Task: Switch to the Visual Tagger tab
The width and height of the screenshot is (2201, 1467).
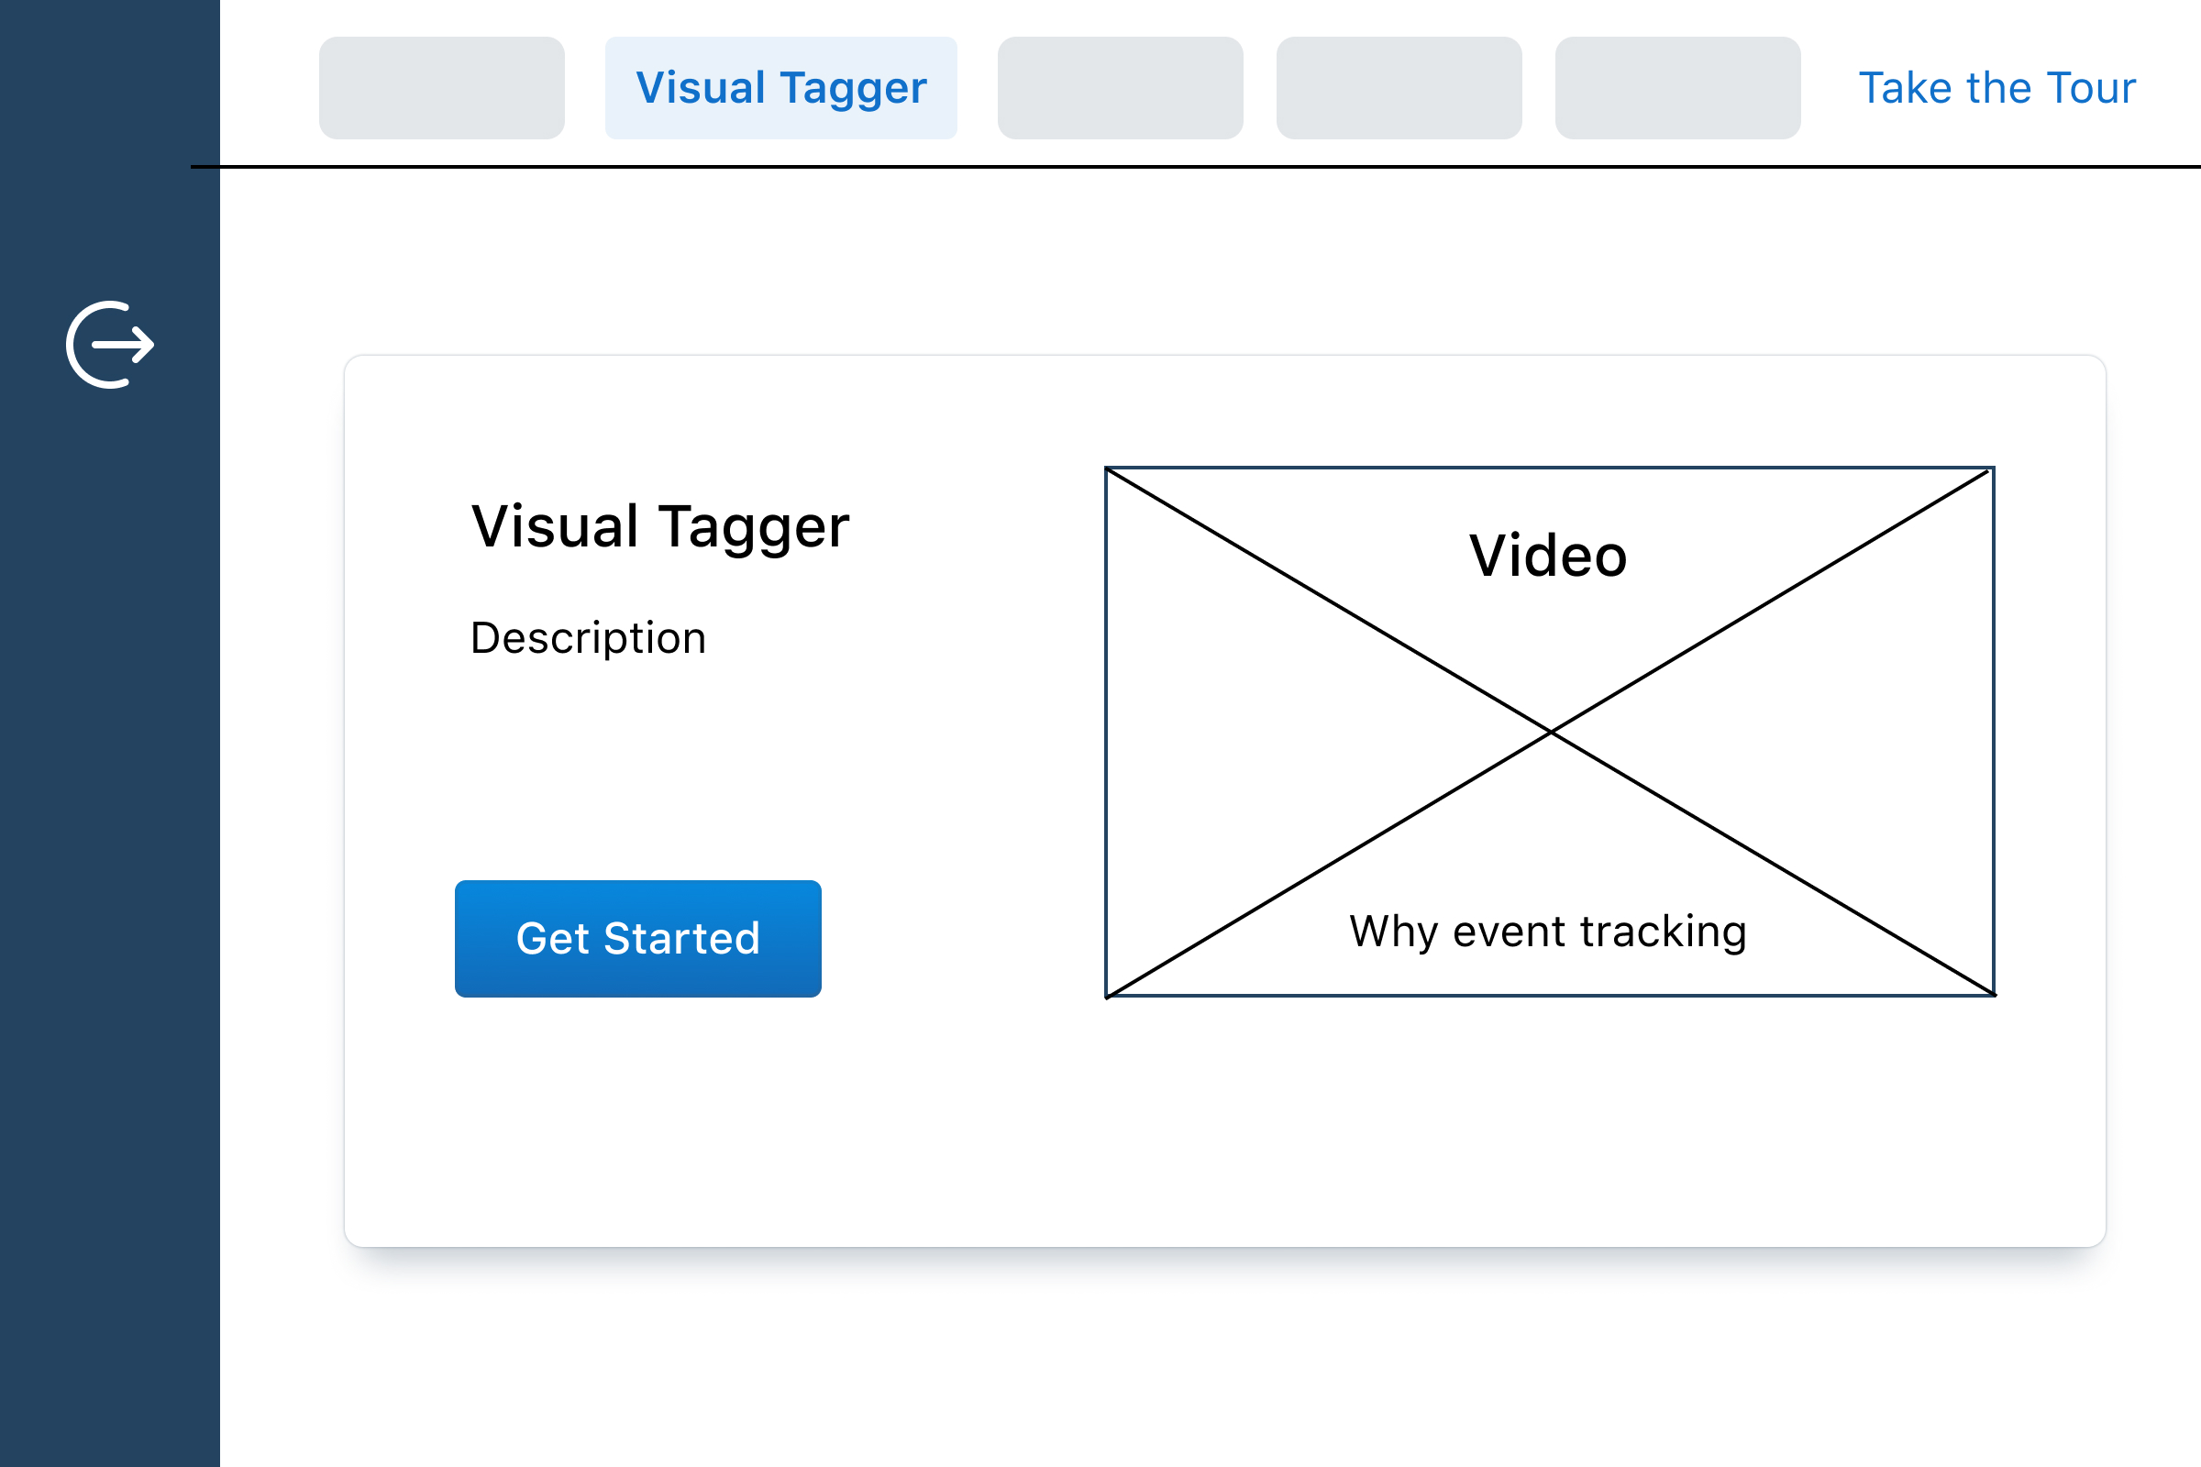Action: pos(780,88)
